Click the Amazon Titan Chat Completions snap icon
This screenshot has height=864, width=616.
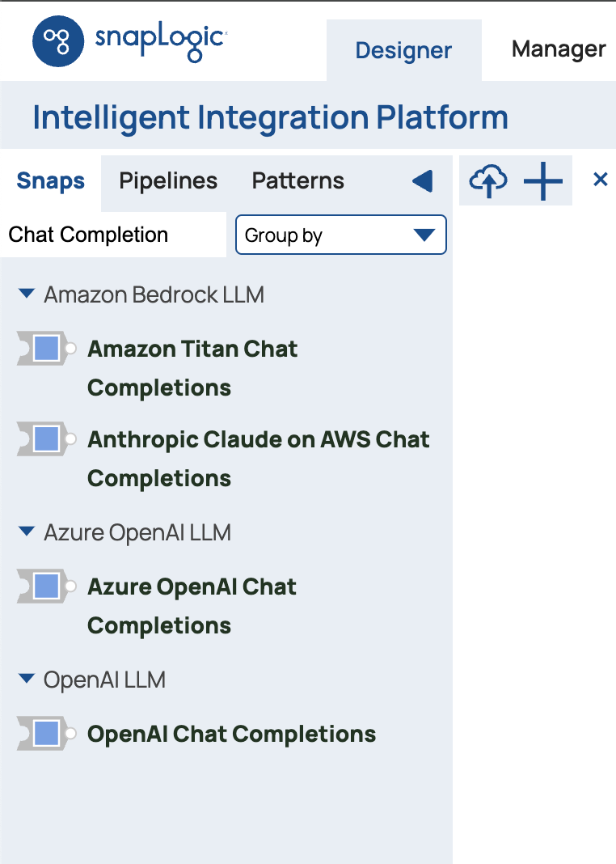tap(45, 349)
